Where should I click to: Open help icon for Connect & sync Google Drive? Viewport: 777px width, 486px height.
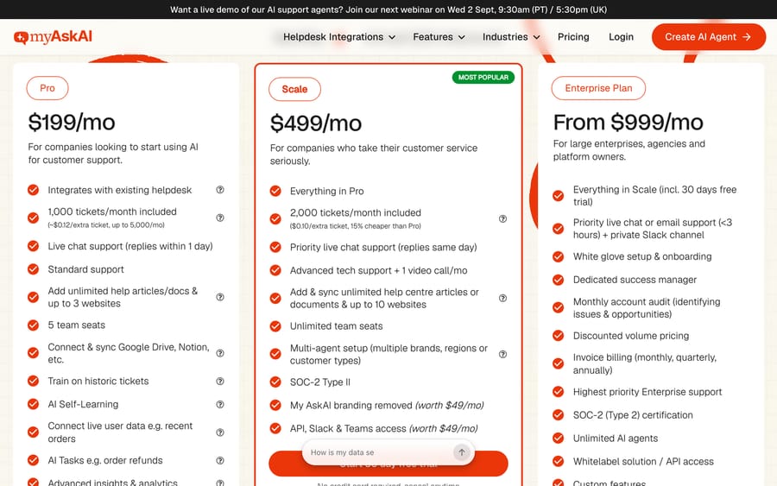(220, 353)
